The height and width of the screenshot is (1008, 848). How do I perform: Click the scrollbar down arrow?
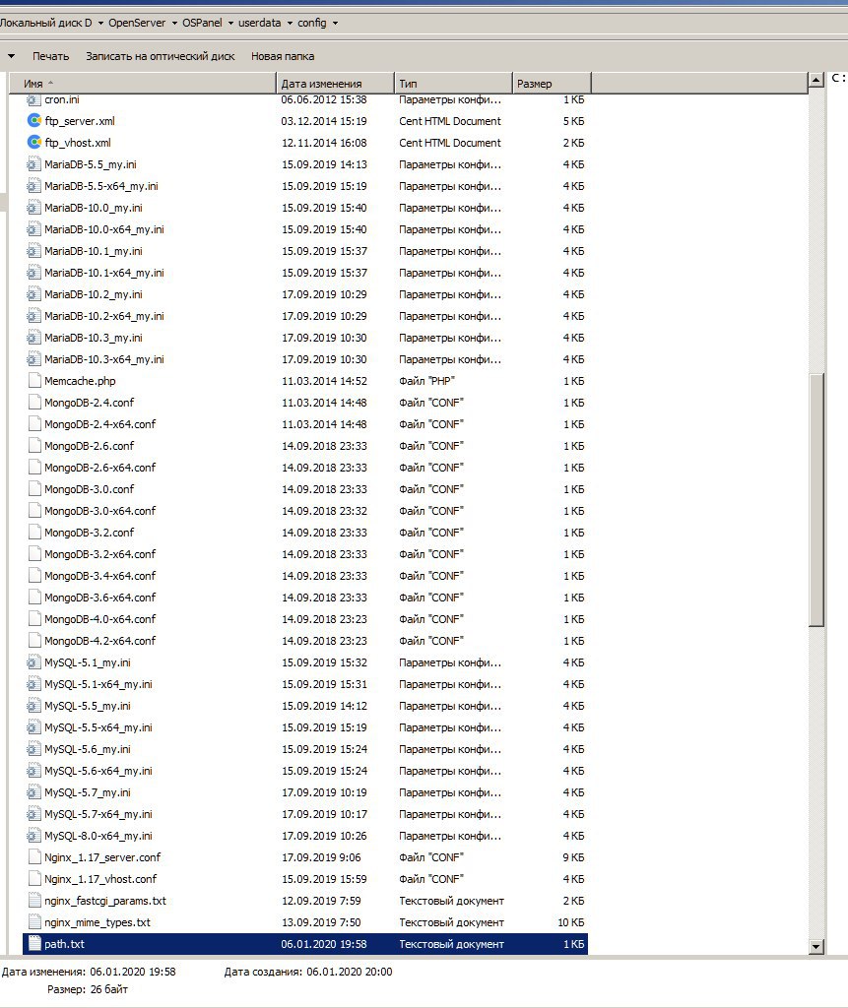(x=816, y=946)
